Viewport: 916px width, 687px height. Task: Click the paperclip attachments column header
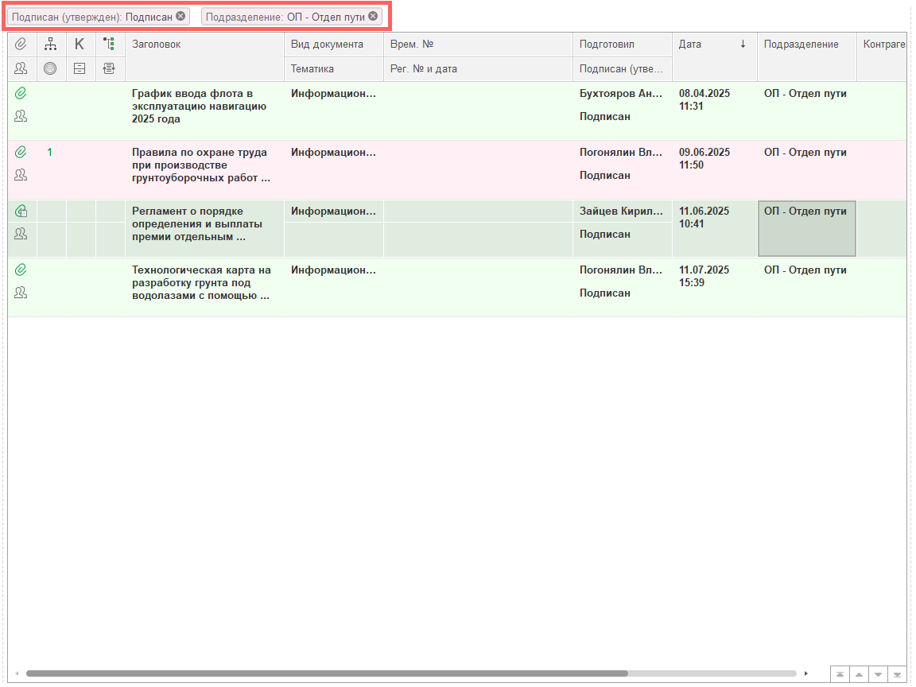pos(21,45)
